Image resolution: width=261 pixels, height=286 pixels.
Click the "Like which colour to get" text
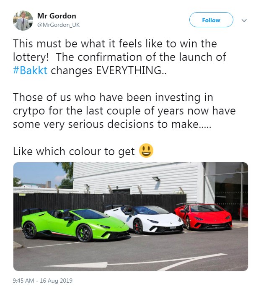coord(74,151)
